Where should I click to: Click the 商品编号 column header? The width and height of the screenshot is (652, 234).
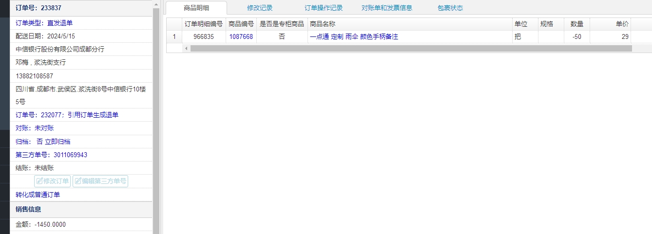coord(241,24)
